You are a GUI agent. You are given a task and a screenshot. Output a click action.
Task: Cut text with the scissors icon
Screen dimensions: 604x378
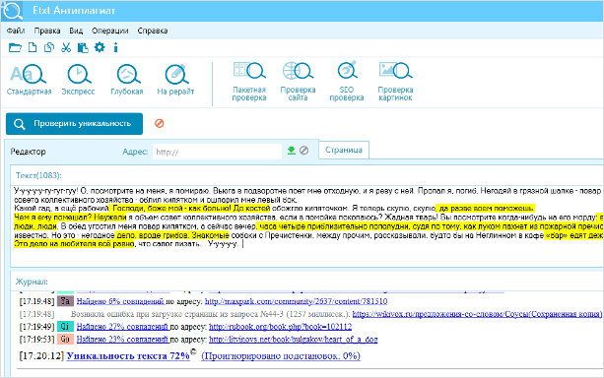(66, 47)
